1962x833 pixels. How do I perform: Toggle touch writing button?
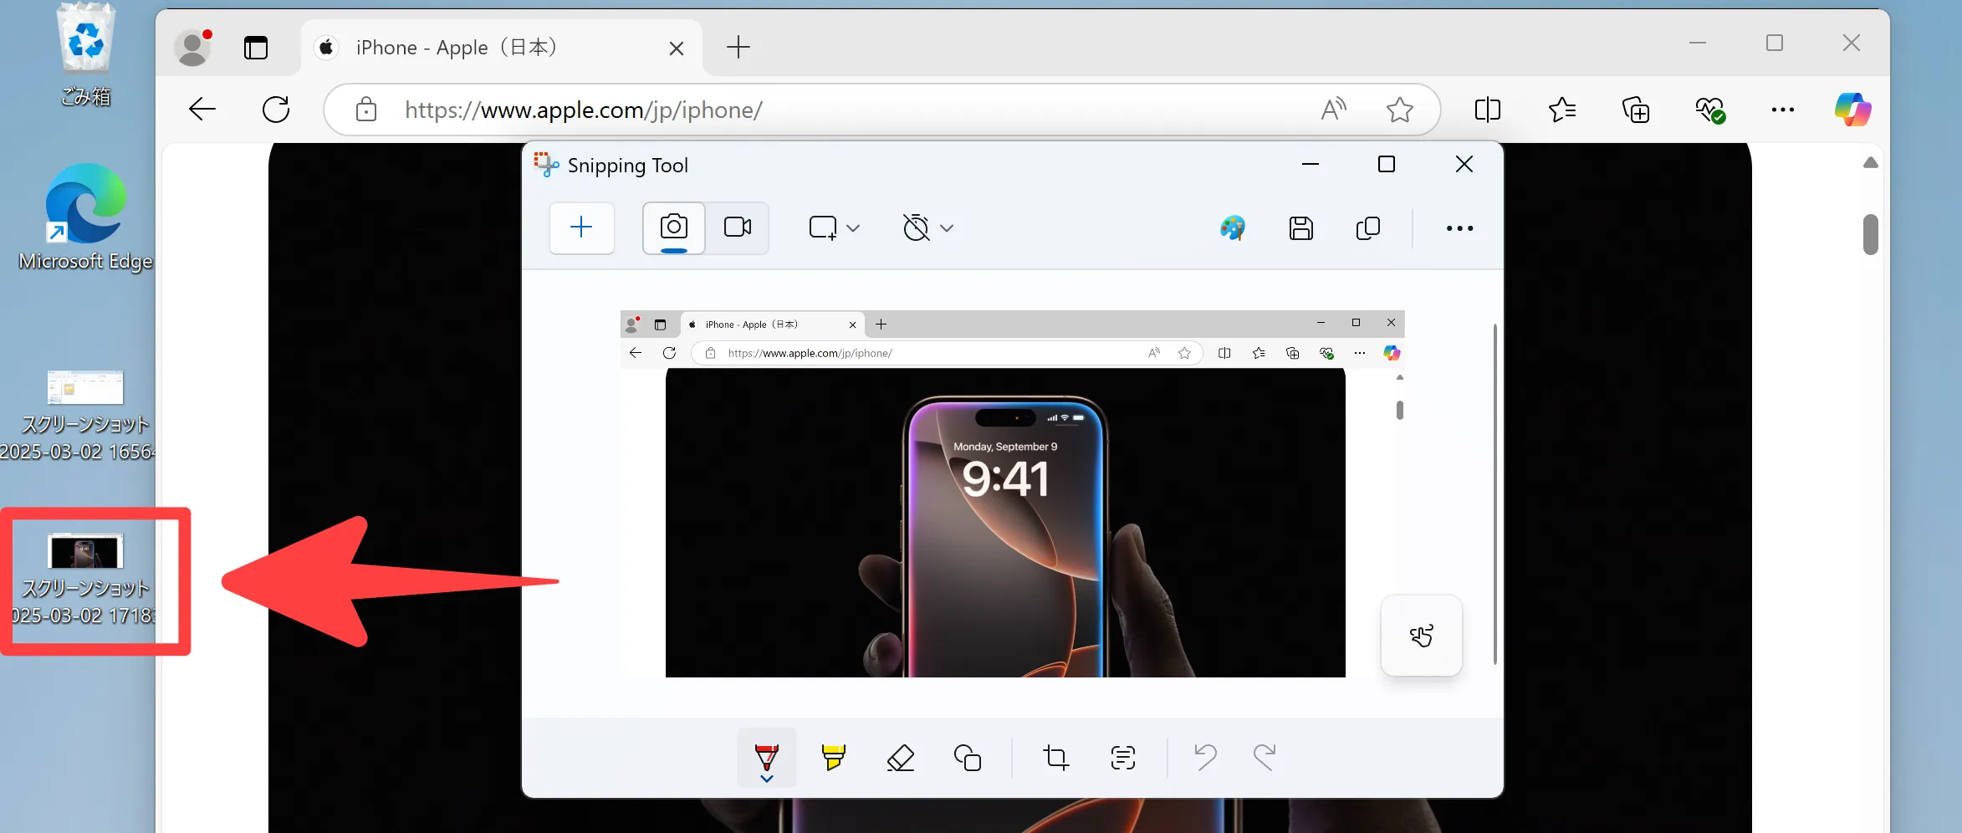[1421, 636]
